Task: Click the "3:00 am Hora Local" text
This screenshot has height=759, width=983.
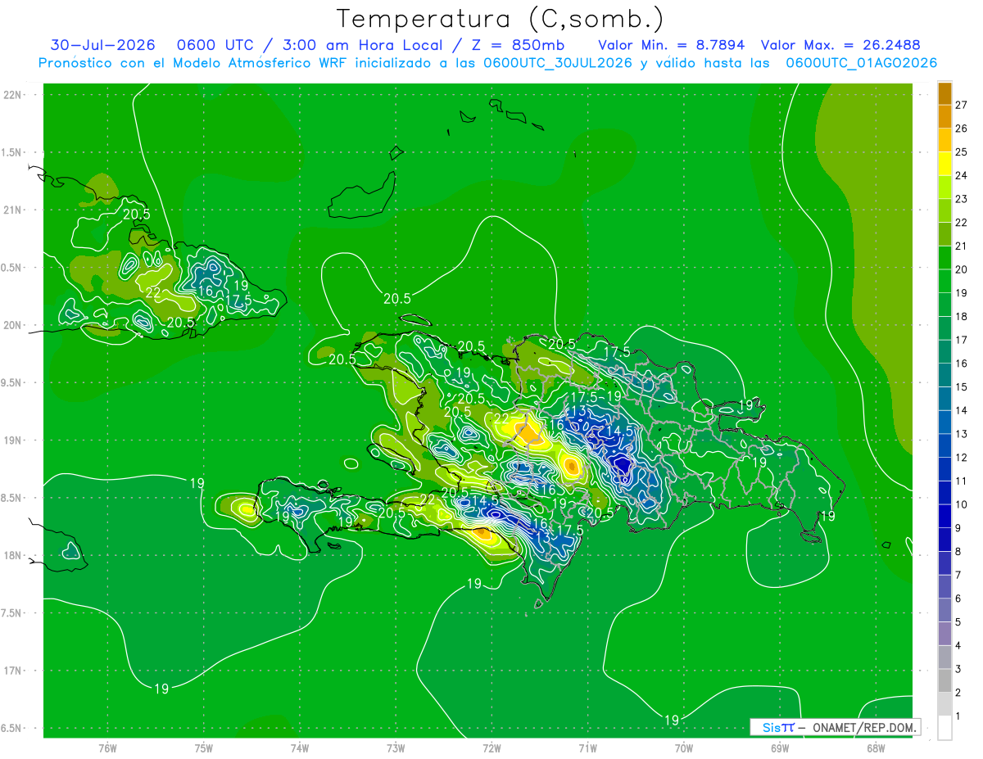Action: pos(364,45)
